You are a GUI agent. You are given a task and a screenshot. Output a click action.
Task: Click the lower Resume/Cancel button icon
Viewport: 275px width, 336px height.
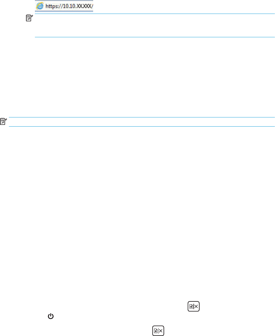(x=158, y=331)
